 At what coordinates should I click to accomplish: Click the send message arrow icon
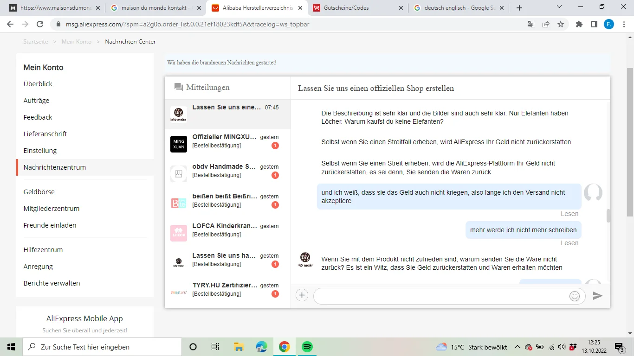598,296
